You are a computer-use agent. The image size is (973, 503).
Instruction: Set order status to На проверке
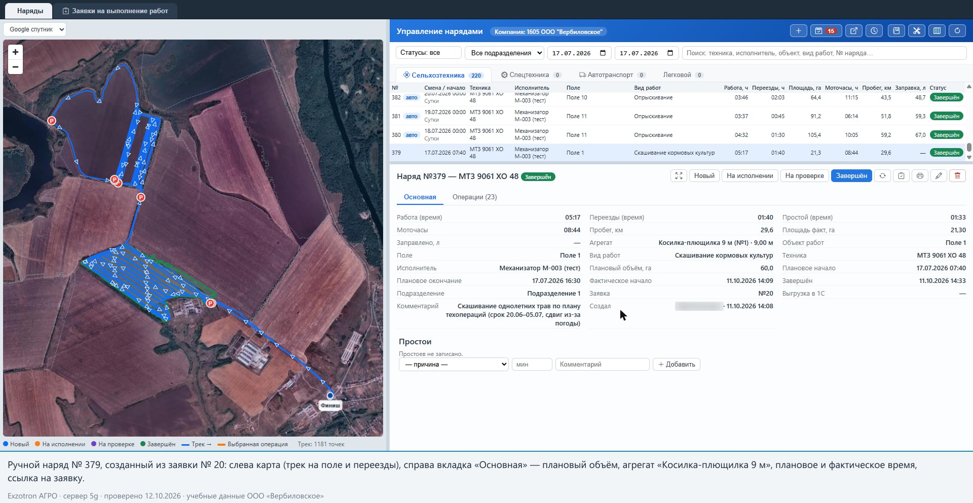[x=804, y=176]
